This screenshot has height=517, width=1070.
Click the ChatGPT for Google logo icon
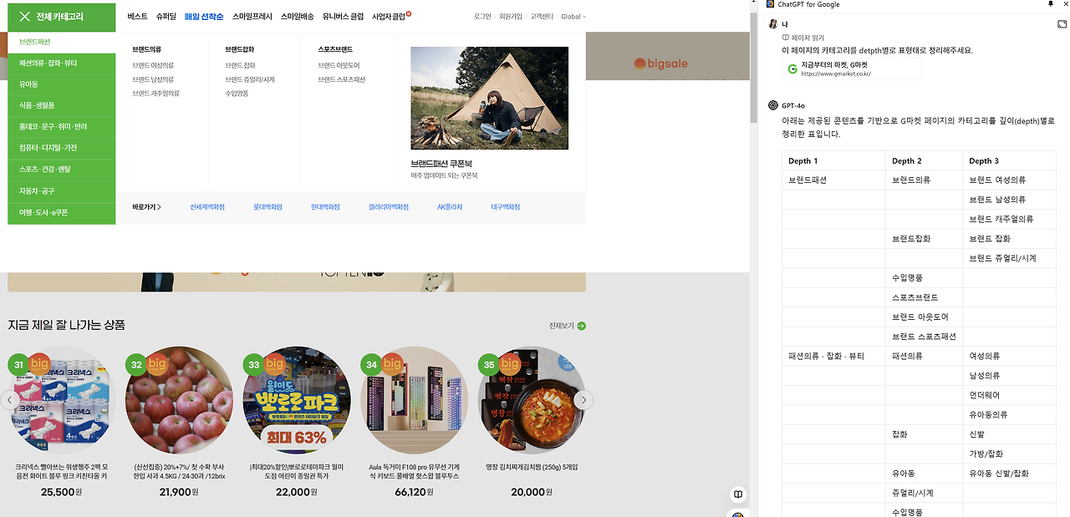pyautogui.click(x=771, y=5)
